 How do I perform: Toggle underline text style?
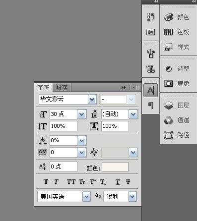[118, 182]
